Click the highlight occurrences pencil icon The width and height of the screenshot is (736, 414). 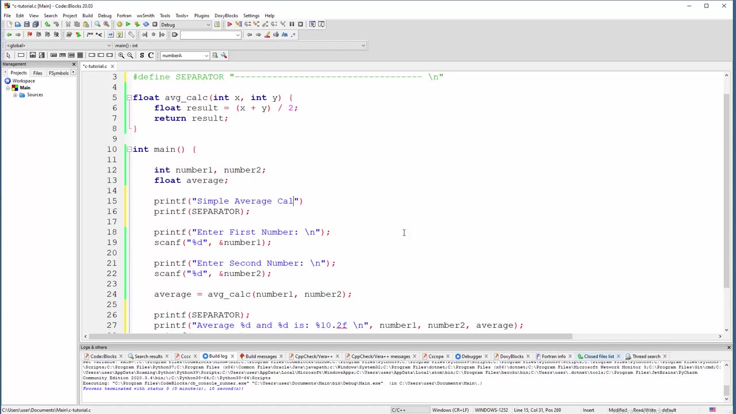tap(267, 34)
